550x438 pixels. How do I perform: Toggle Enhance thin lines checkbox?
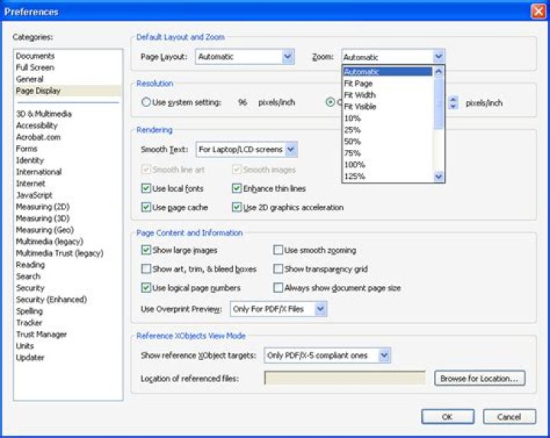[237, 189]
